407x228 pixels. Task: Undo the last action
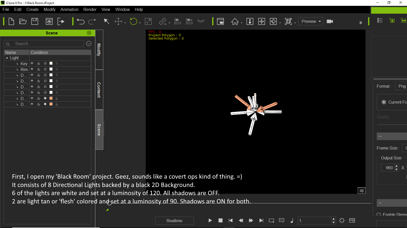click(81, 22)
